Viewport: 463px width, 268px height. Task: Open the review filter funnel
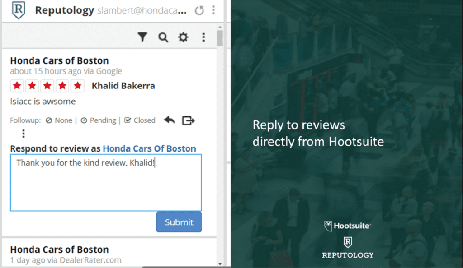tap(142, 37)
